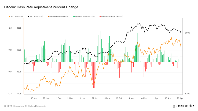Click the chart title text
Screen dimensions: 198x111
37,7
